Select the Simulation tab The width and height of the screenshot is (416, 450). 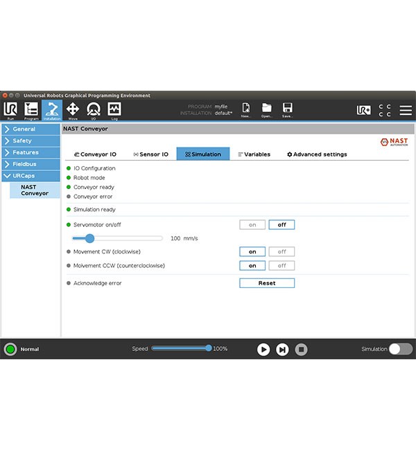point(203,154)
